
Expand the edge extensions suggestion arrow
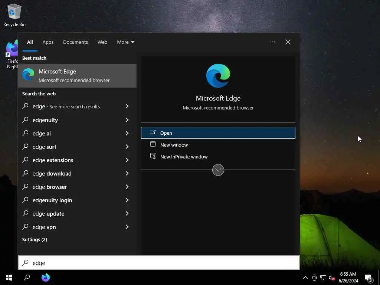(127, 160)
